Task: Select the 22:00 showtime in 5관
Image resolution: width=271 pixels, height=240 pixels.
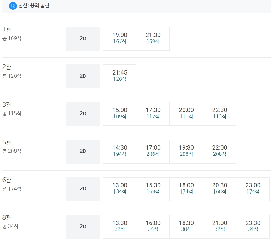Action: click(220, 152)
